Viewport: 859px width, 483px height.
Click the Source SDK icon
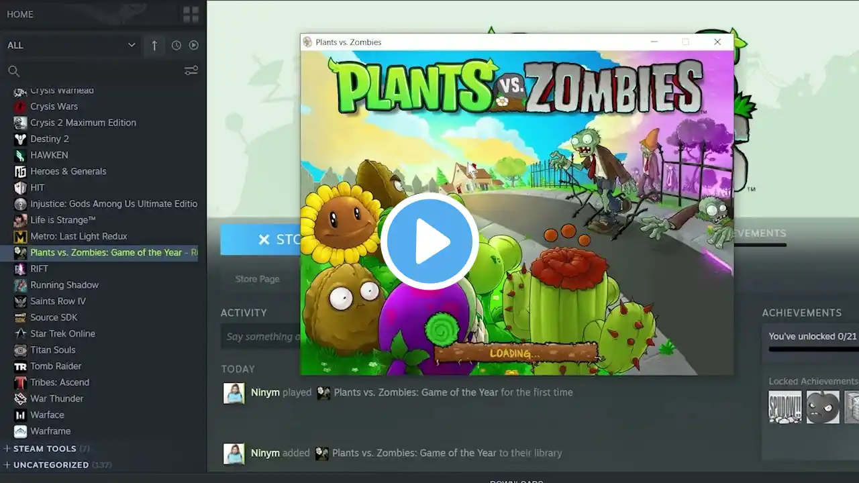pos(20,317)
